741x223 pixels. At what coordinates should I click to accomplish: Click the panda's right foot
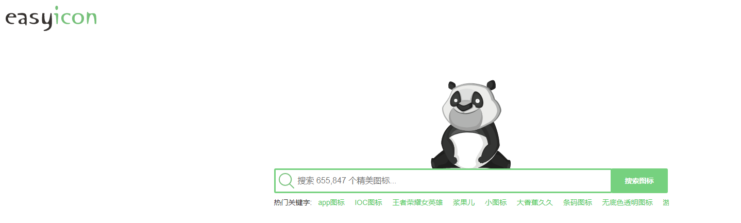tap(498, 162)
